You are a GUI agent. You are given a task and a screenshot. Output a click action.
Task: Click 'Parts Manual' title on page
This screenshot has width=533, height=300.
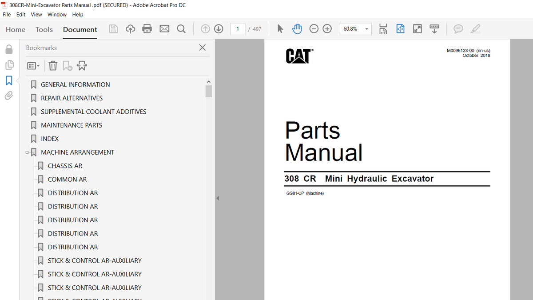point(324,141)
